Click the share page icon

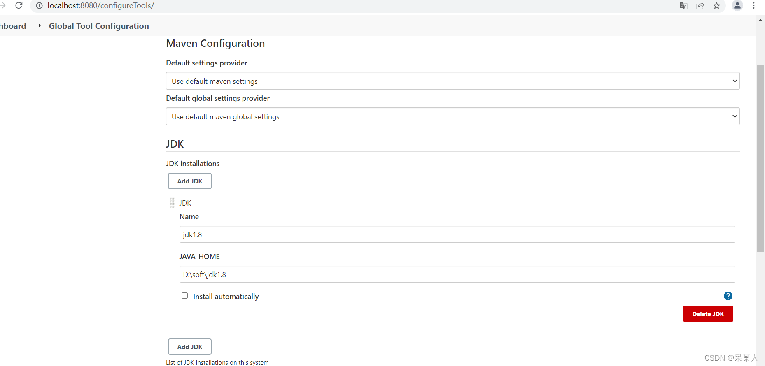click(x=700, y=6)
